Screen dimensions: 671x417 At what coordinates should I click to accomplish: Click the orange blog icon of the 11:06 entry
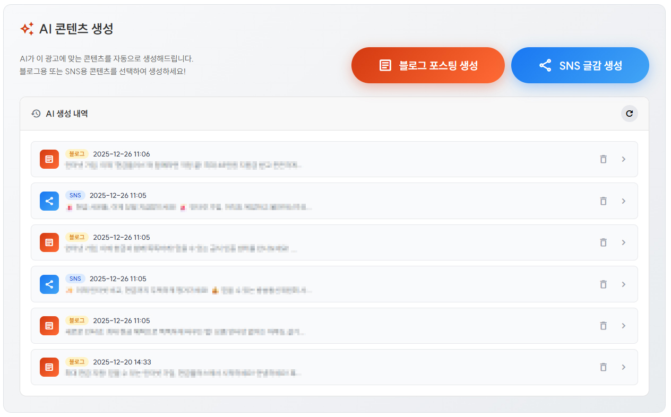(x=49, y=159)
